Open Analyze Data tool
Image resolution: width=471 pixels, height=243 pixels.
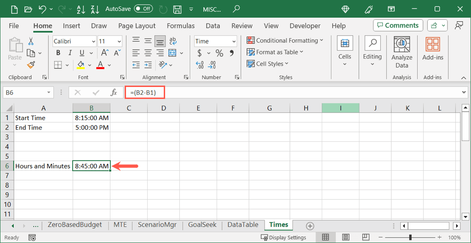(x=402, y=52)
